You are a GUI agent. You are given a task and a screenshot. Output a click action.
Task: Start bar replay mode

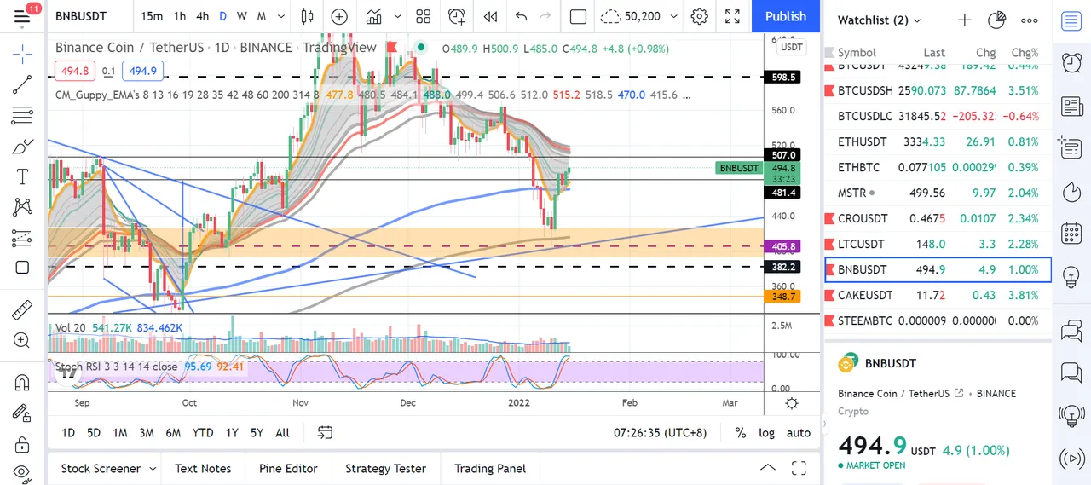coord(489,16)
